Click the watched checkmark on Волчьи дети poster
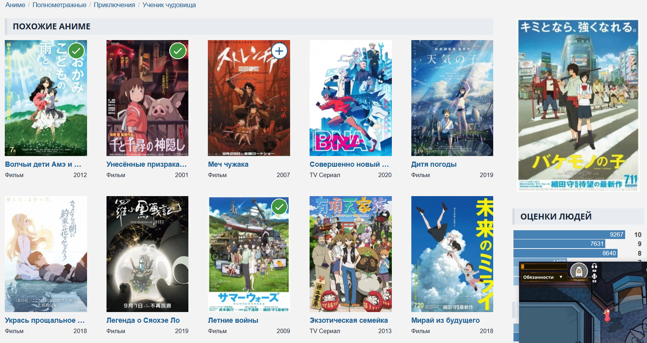Screen dimensions: 647x343 tap(76, 51)
